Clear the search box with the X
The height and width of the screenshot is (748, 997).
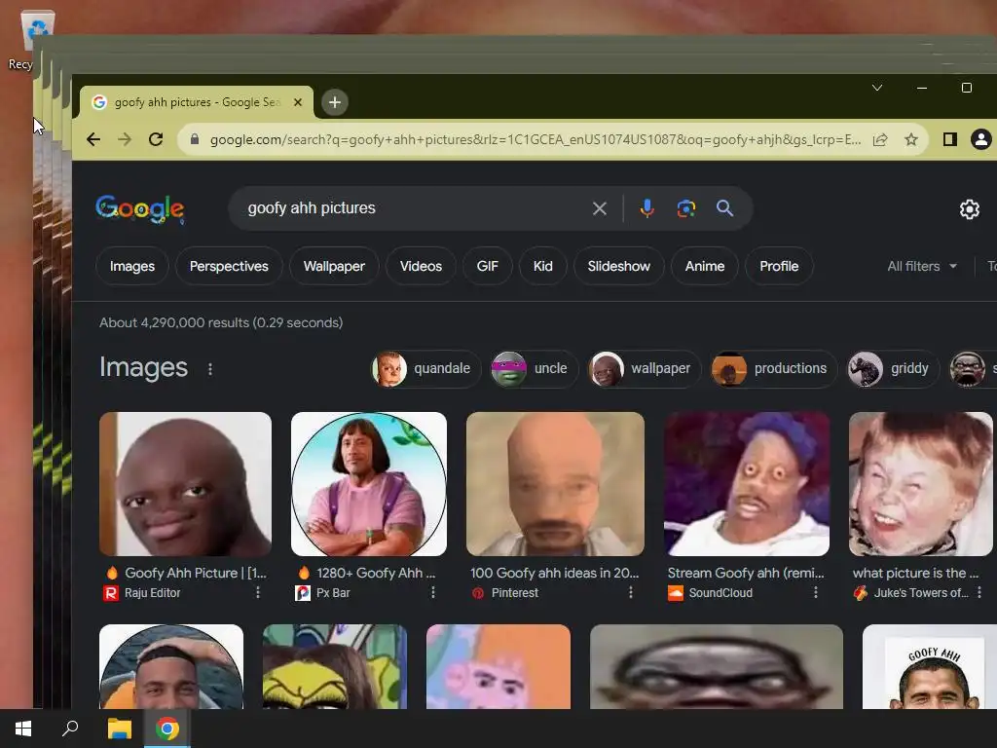600,208
